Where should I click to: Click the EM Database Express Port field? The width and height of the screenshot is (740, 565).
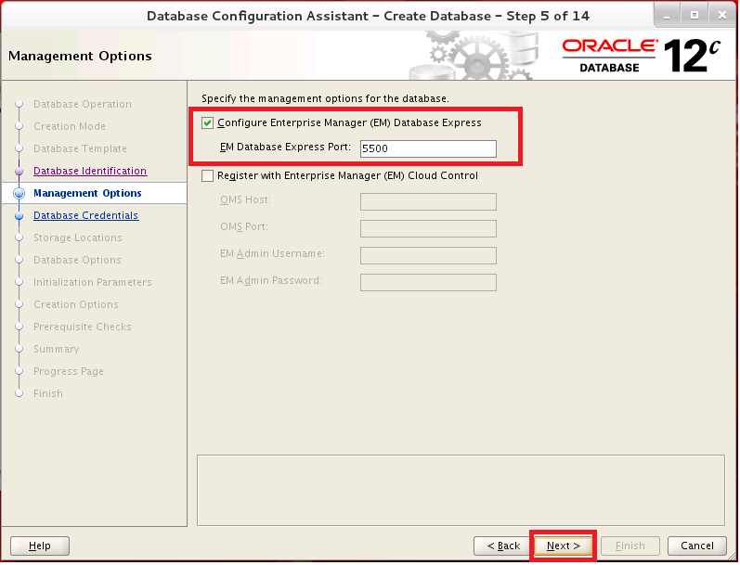click(428, 148)
